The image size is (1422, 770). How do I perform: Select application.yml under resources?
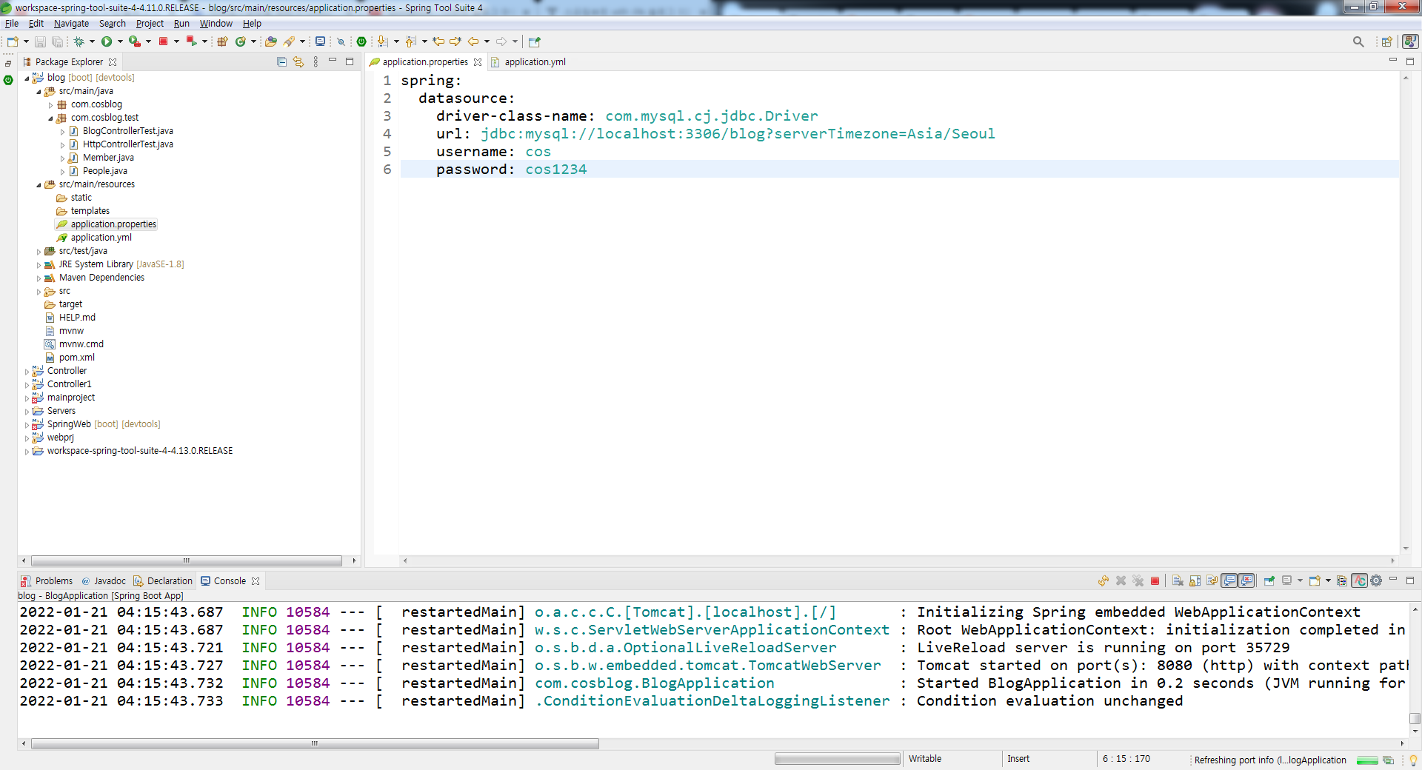click(x=101, y=238)
